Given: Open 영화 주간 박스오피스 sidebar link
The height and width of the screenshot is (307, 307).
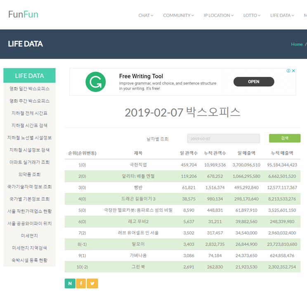Looking at the screenshot, I should tap(29, 101).
